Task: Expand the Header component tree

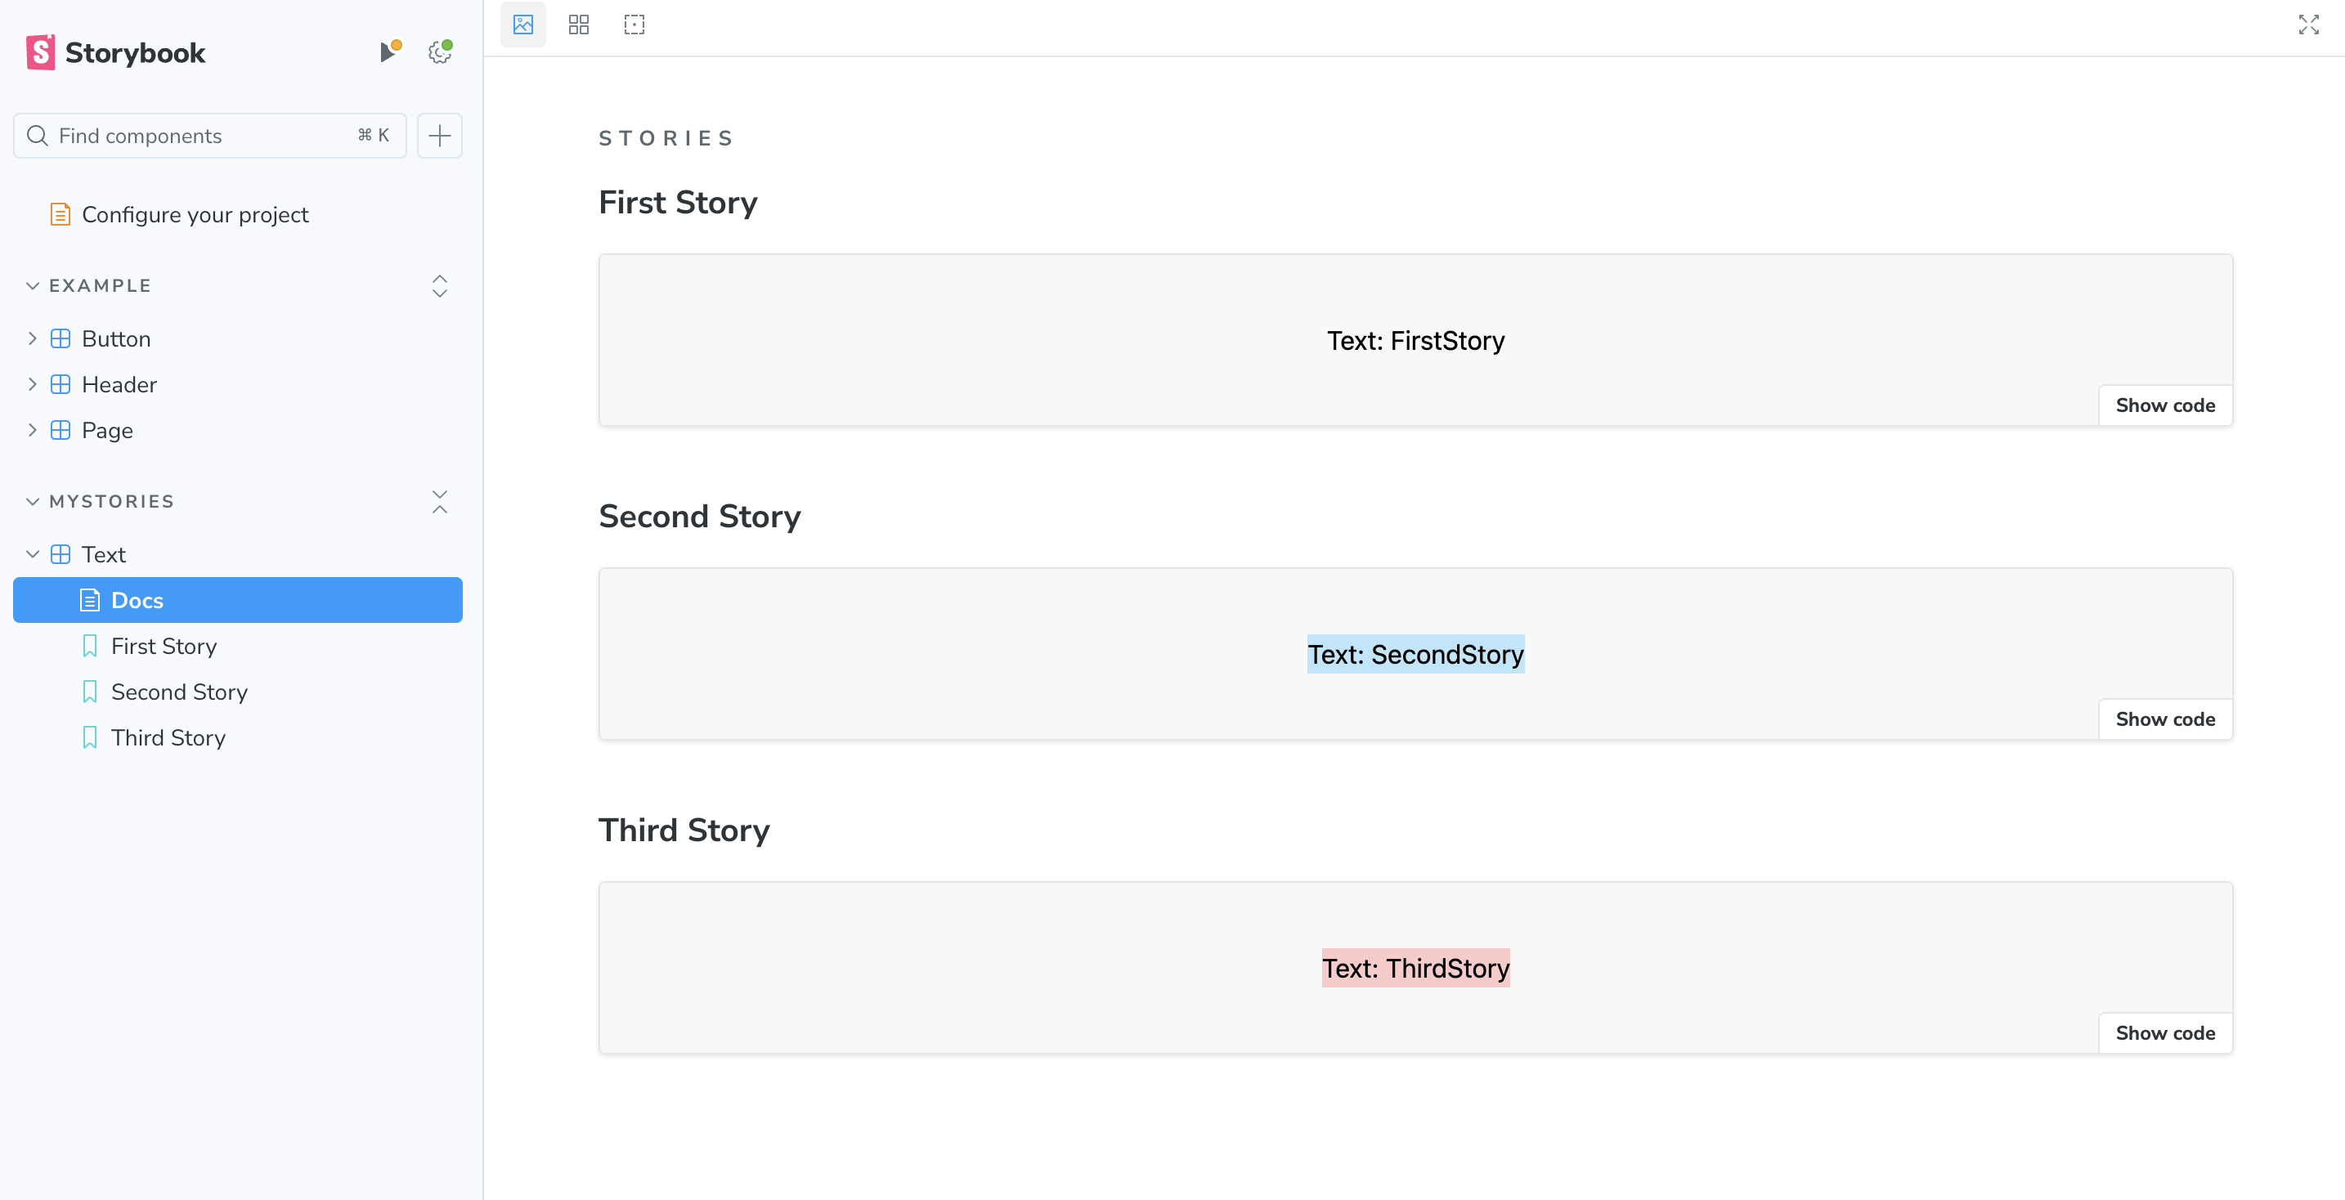Action: 33,384
